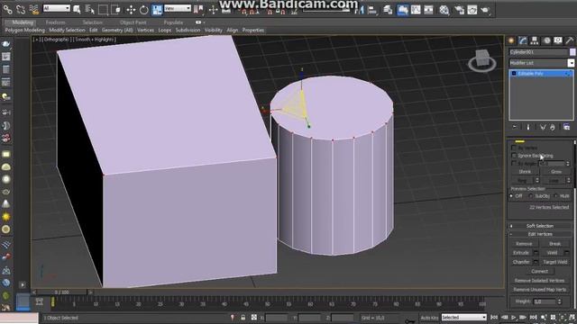
Task: Open the Schematic View icon
Action: tap(429, 10)
